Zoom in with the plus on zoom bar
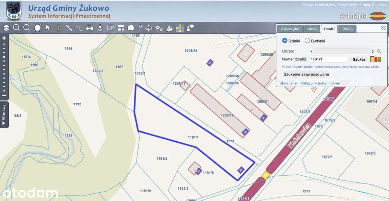Screen dimensions: 389x201 pos(4,38)
